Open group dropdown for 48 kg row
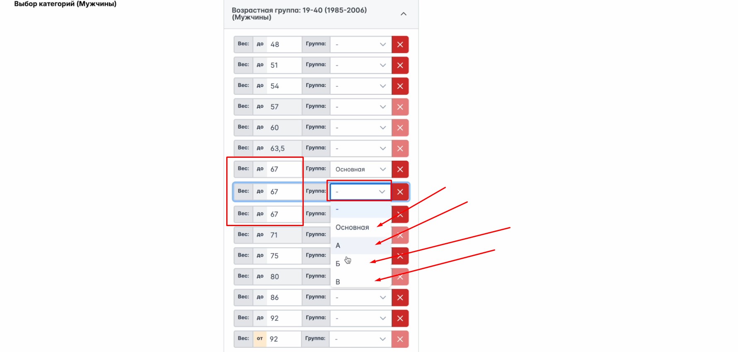 point(361,45)
